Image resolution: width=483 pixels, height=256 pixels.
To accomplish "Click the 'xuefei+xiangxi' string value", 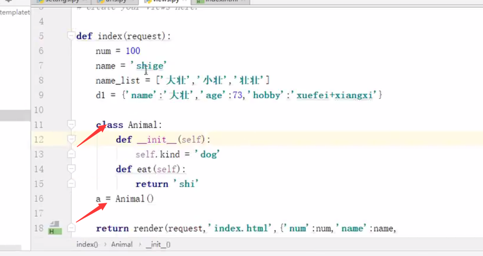I will 334,95.
